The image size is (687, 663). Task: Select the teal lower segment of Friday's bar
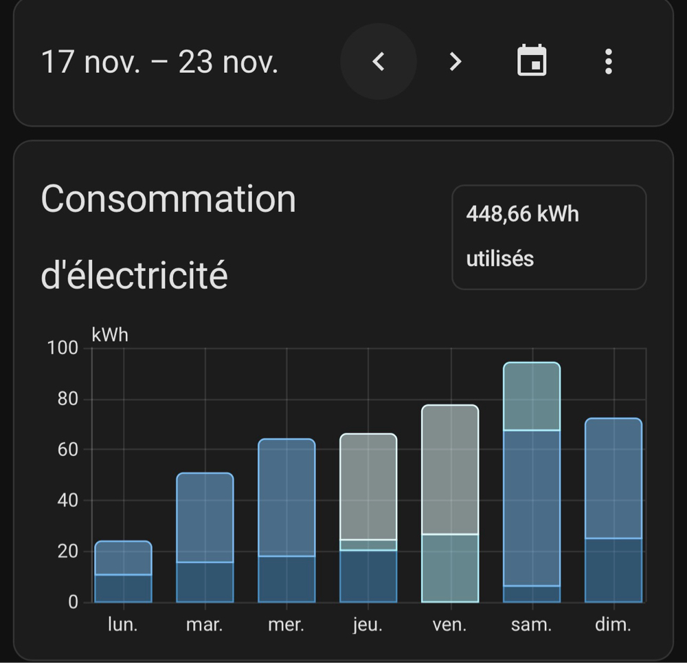[x=450, y=568]
